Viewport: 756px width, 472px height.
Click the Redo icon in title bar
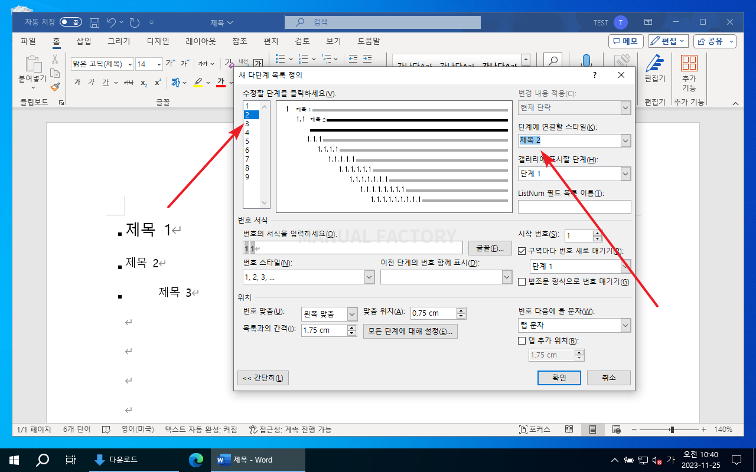[135, 22]
